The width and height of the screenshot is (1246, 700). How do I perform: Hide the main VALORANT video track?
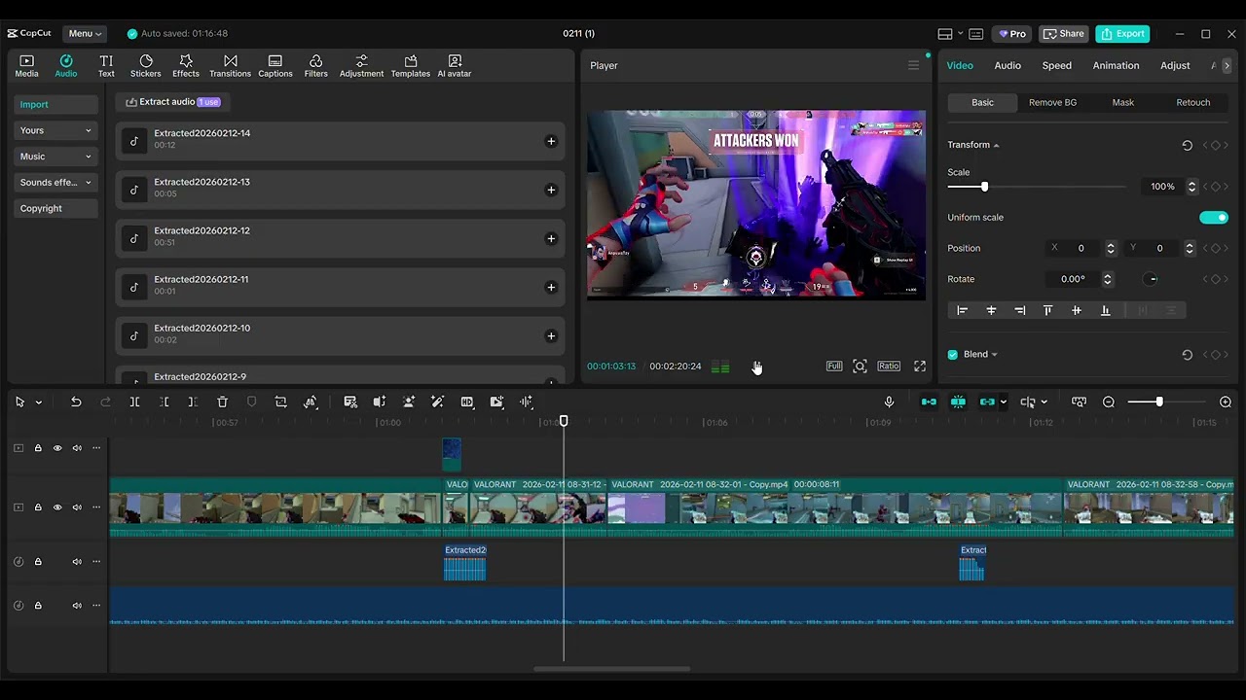coord(57,507)
